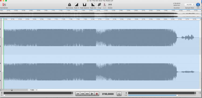Click the Add Marker icon

coord(4,5)
